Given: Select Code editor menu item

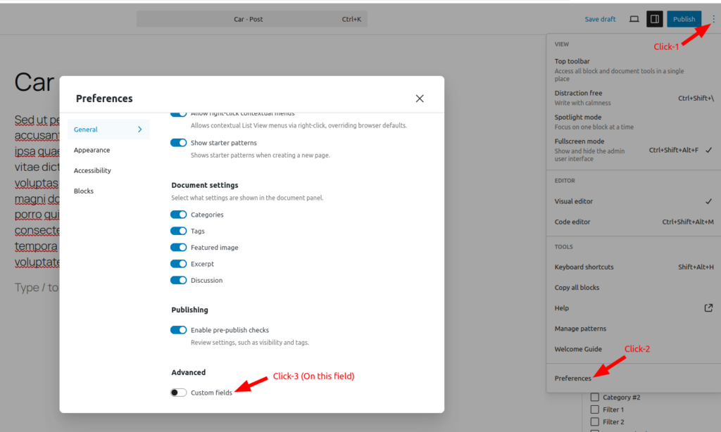Looking at the screenshot, I should pyautogui.click(x=572, y=222).
